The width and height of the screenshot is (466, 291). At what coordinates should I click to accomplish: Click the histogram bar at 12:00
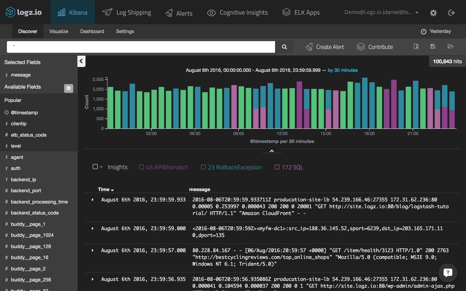pos(285,109)
